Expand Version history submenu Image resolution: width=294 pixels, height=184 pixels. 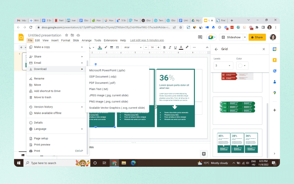coord(56,107)
